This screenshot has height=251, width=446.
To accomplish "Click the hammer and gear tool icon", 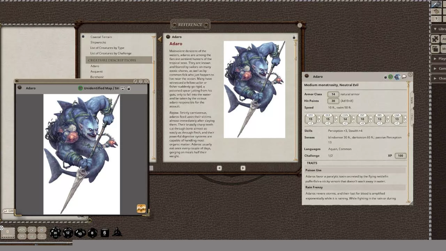I will pyautogui.click(x=436, y=4).
